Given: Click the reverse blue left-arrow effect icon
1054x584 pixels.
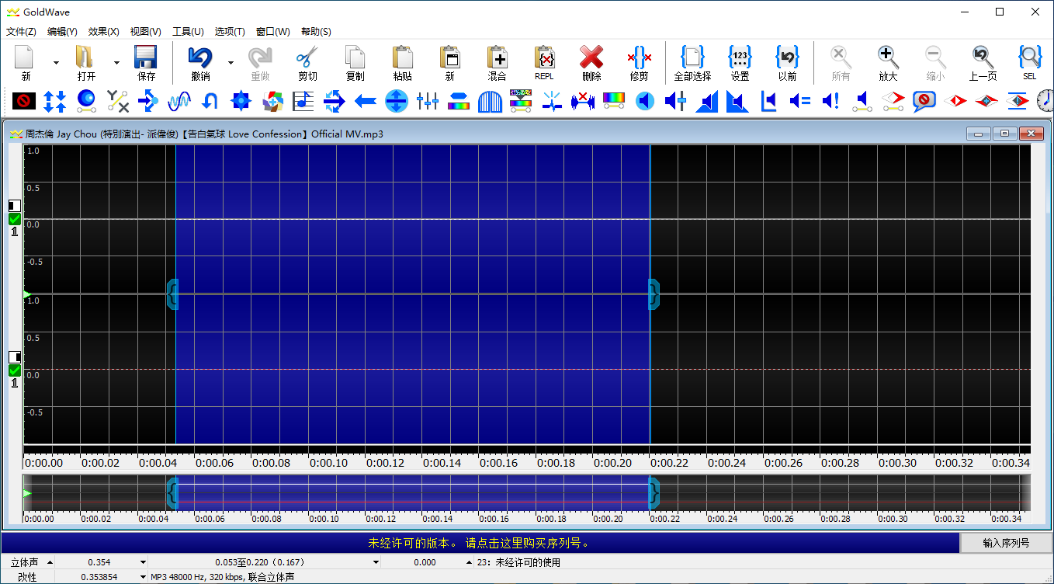Looking at the screenshot, I should pyautogui.click(x=366, y=101).
